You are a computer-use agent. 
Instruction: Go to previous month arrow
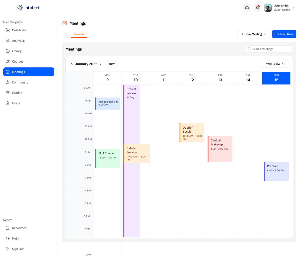[x=72, y=64]
